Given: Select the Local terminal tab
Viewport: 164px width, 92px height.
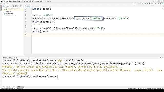Looking at the screenshot, I should point(9,57).
